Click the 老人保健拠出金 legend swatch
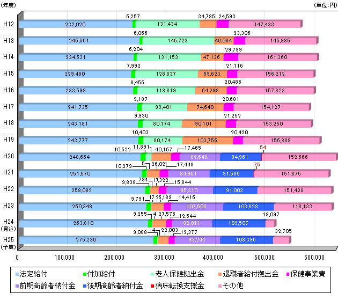Screen dimensions: 338x300 click(152, 274)
